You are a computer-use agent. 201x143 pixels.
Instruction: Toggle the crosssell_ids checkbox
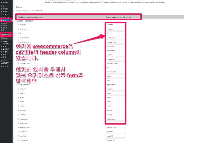[18, 140]
